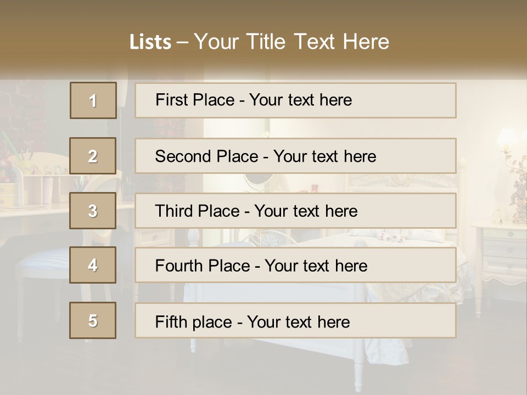Select the number 4 box
This screenshot has width=527, height=395.
coord(93,265)
